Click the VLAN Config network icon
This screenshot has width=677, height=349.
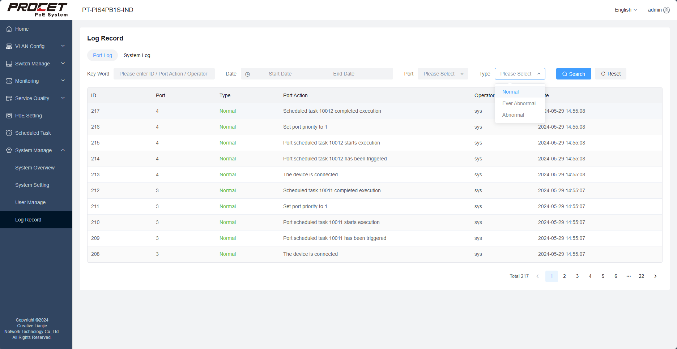[9, 46]
